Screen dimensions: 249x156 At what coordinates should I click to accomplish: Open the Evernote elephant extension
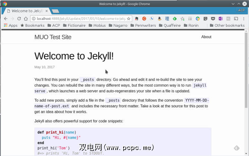click(136, 19)
